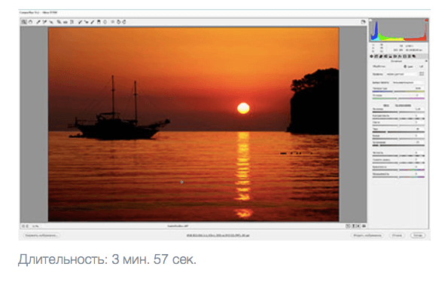Select the Zoom tool in Camera Raw toolbar

[x=23, y=22]
